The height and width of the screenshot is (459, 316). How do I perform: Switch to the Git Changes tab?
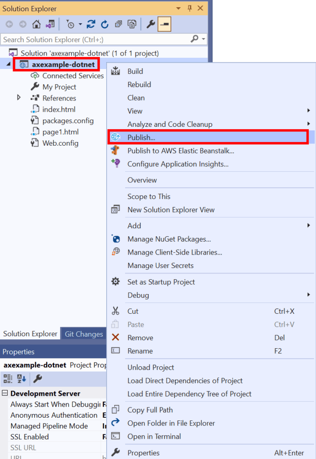pyautogui.click(x=84, y=334)
